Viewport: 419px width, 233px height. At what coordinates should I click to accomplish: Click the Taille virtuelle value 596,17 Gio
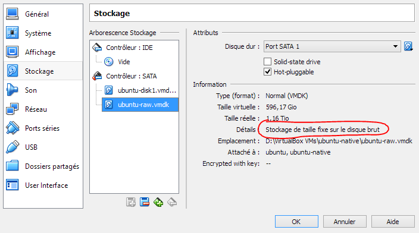pyautogui.click(x=281, y=107)
